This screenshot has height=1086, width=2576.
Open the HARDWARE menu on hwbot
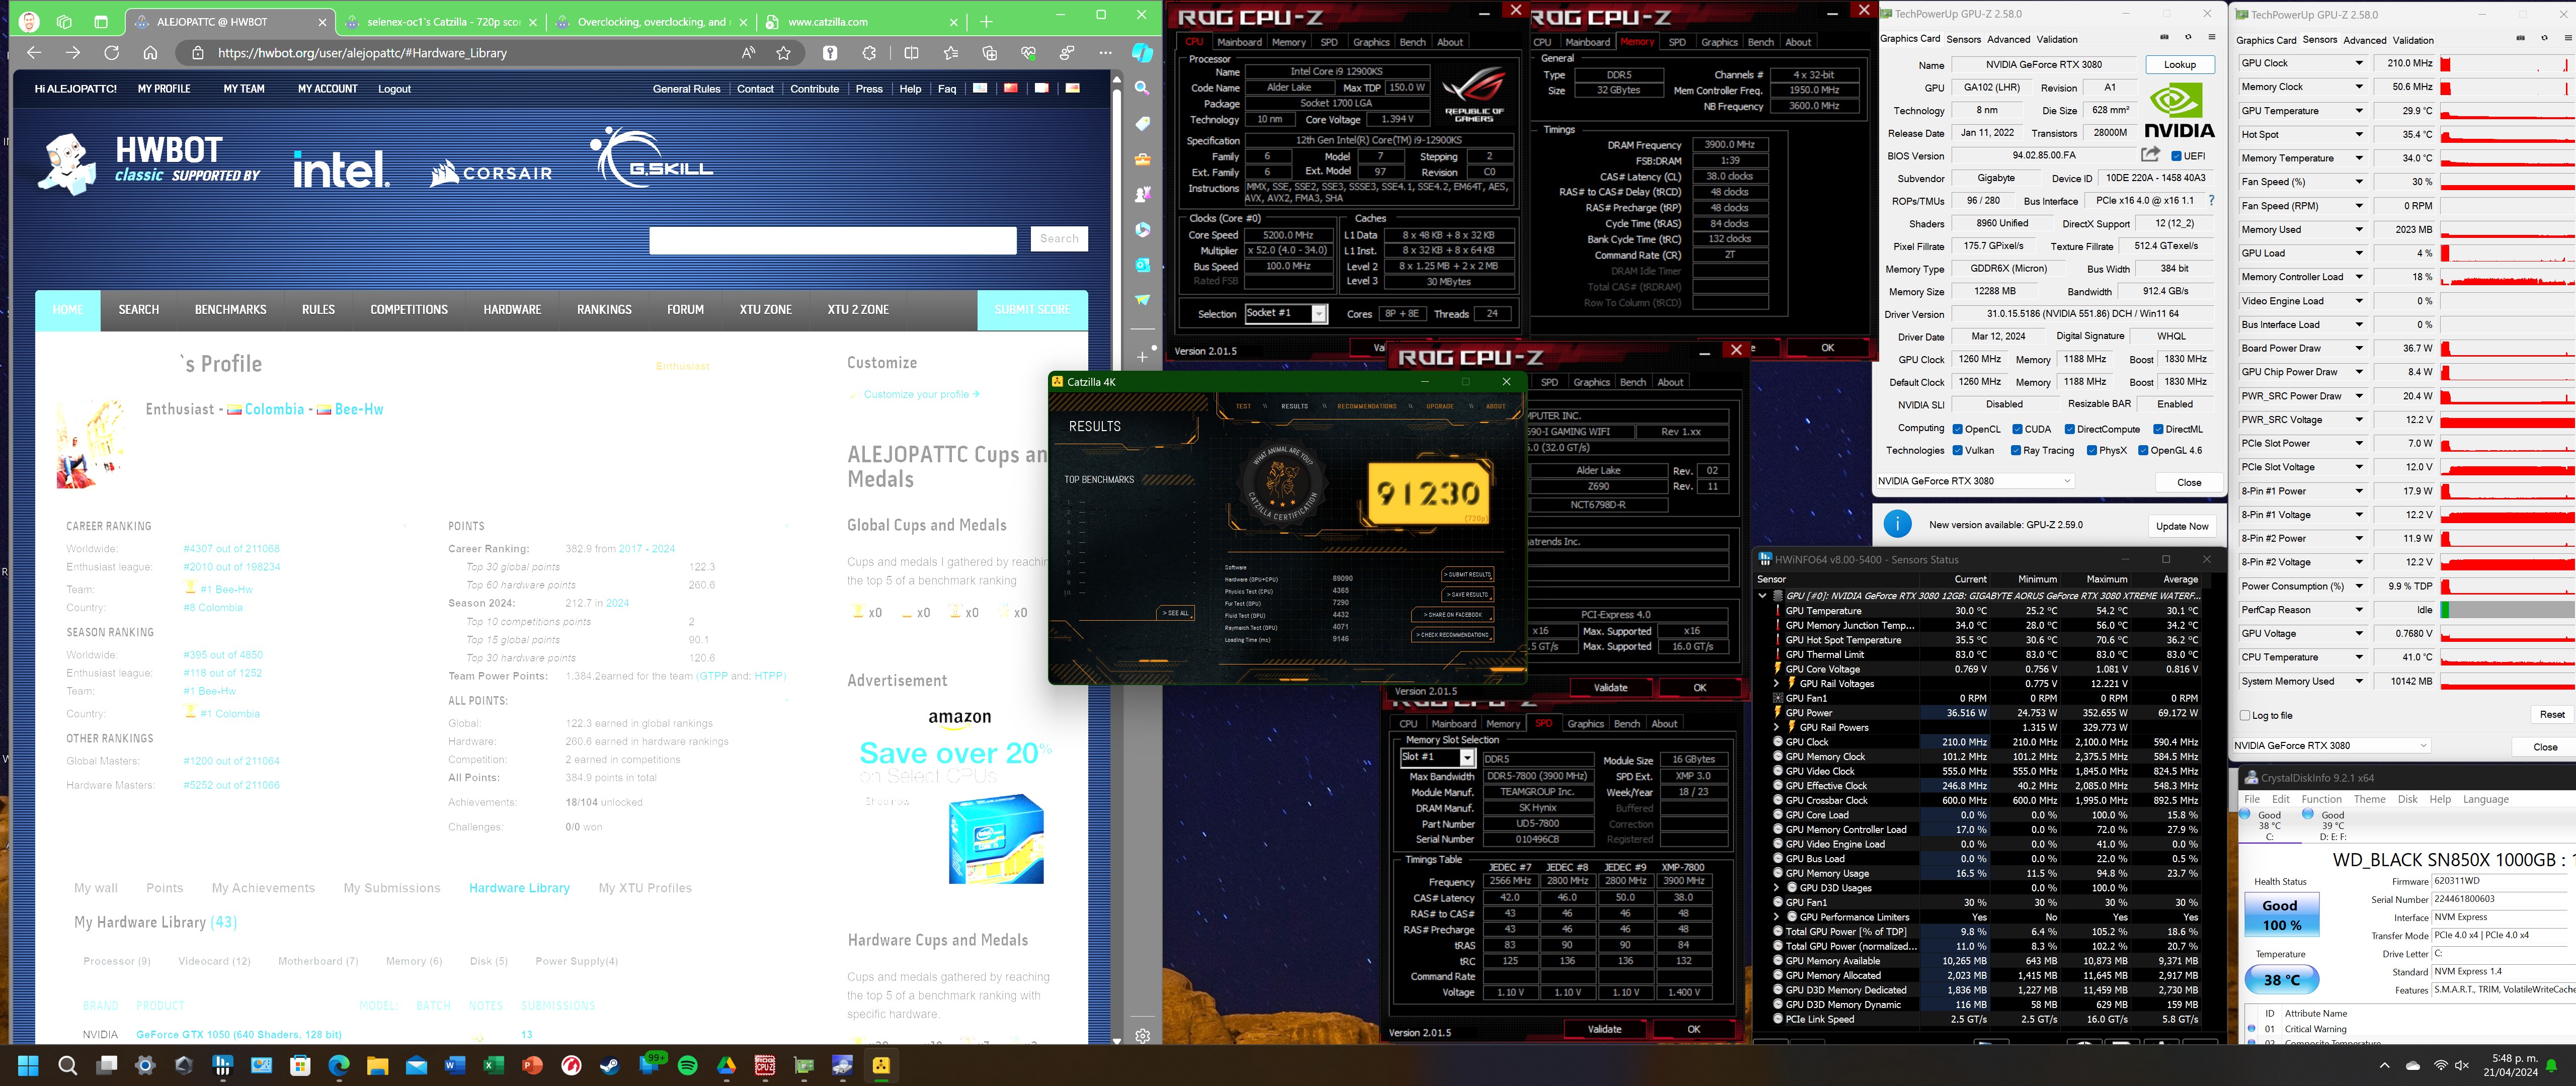(x=512, y=310)
